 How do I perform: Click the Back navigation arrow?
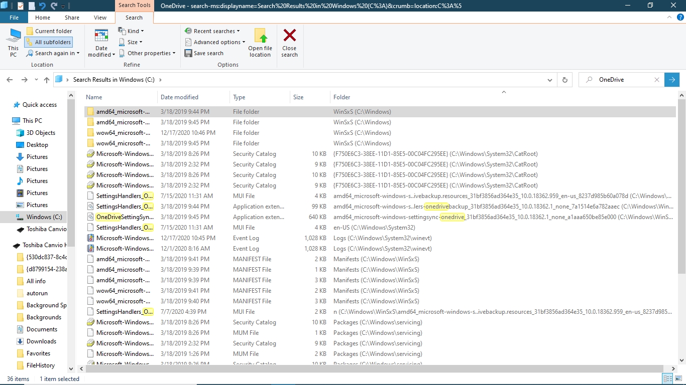tap(10, 80)
